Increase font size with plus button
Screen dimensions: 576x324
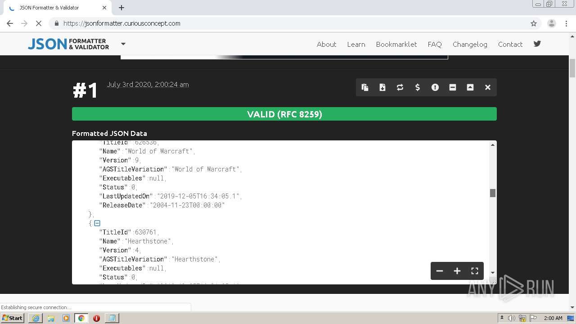coord(457,271)
